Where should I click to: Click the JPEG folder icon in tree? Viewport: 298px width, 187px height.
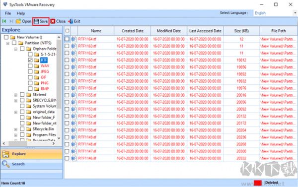pos(37,72)
